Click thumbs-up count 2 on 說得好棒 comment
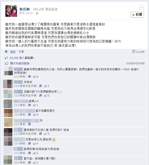Image resolution: width=149 pixels, height=165 pixels. pos(36,153)
